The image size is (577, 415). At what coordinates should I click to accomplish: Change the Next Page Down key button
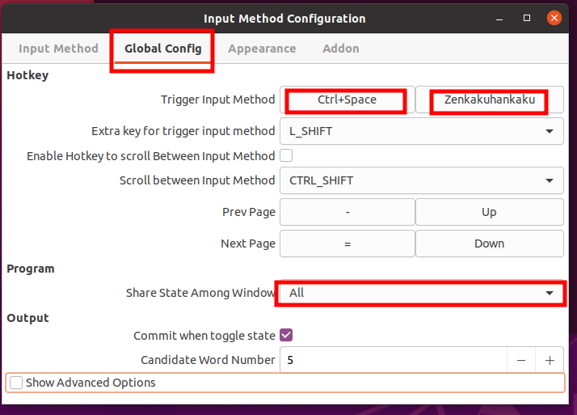click(490, 243)
